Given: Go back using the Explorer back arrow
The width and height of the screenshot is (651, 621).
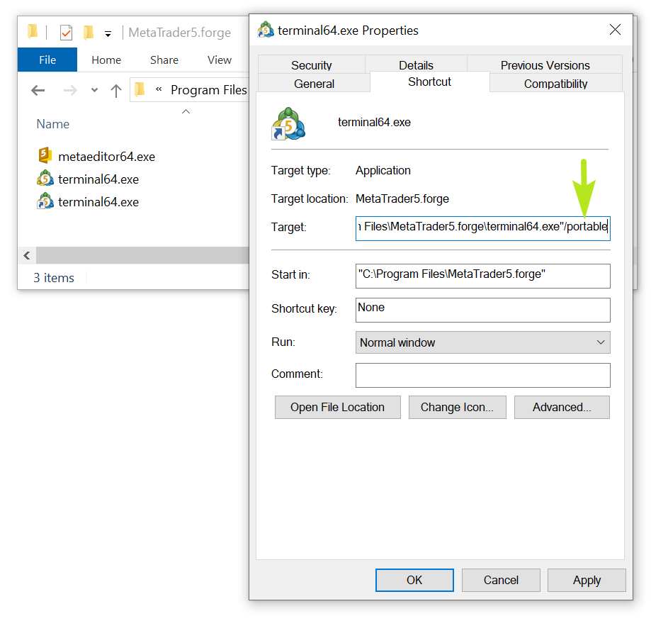Looking at the screenshot, I should (38, 90).
